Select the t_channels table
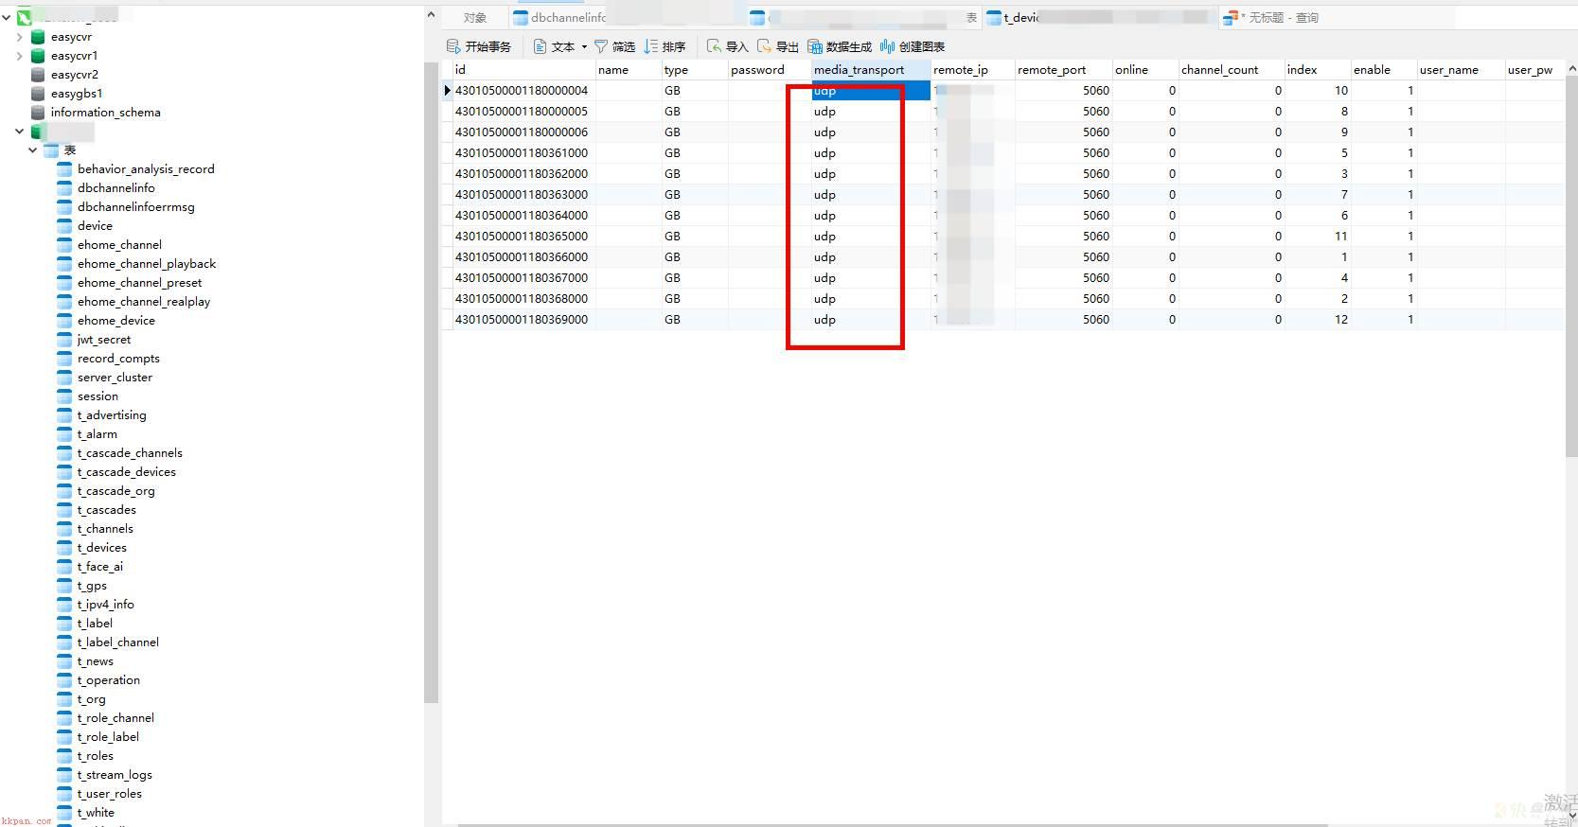Screen dimensions: 1578x827 105,529
